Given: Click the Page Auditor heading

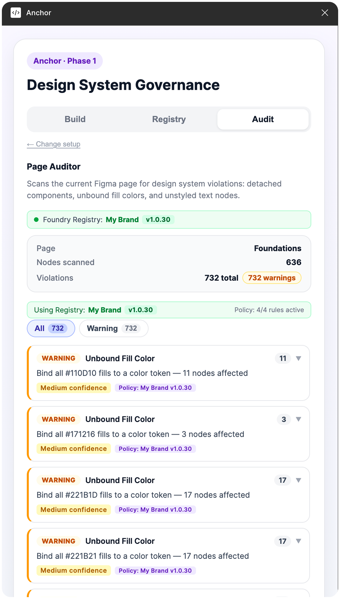Looking at the screenshot, I should click(x=54, y=167).
